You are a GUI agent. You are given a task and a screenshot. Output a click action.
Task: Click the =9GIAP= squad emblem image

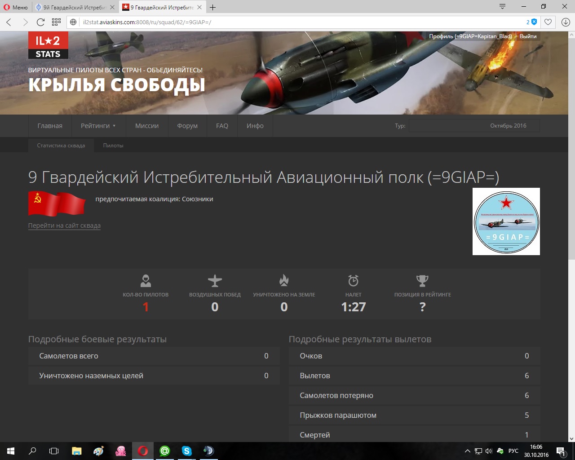506,221
